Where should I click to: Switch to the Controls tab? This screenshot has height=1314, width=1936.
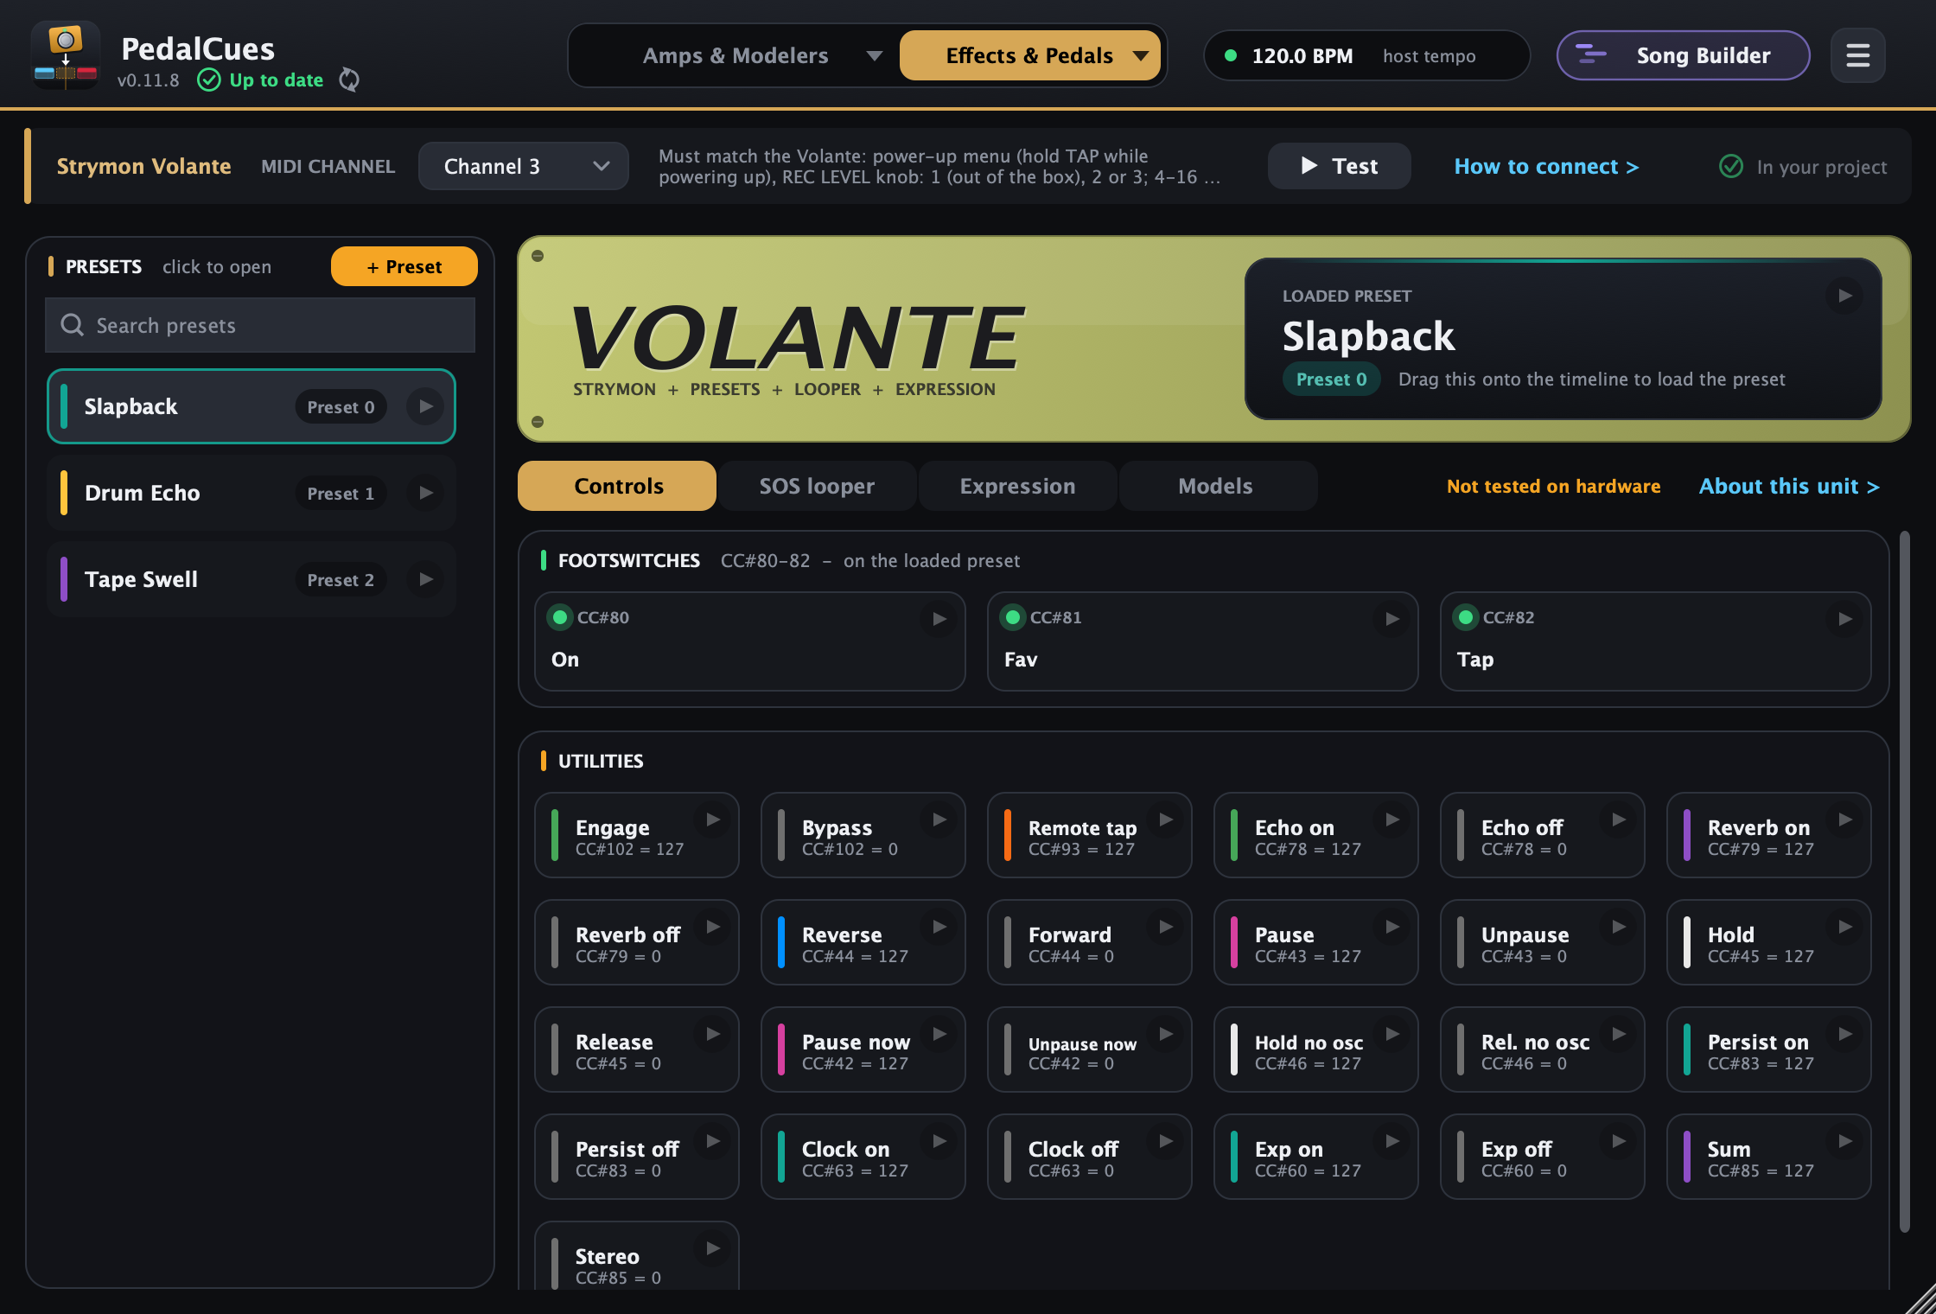pyautogui.click(x=617, y=486)
